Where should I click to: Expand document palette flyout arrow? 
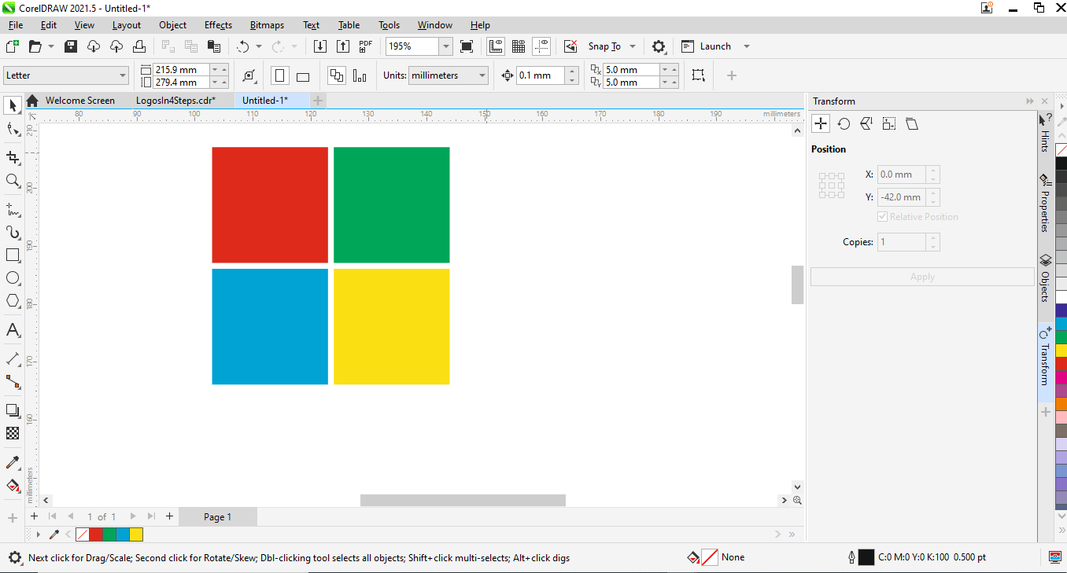38,534
